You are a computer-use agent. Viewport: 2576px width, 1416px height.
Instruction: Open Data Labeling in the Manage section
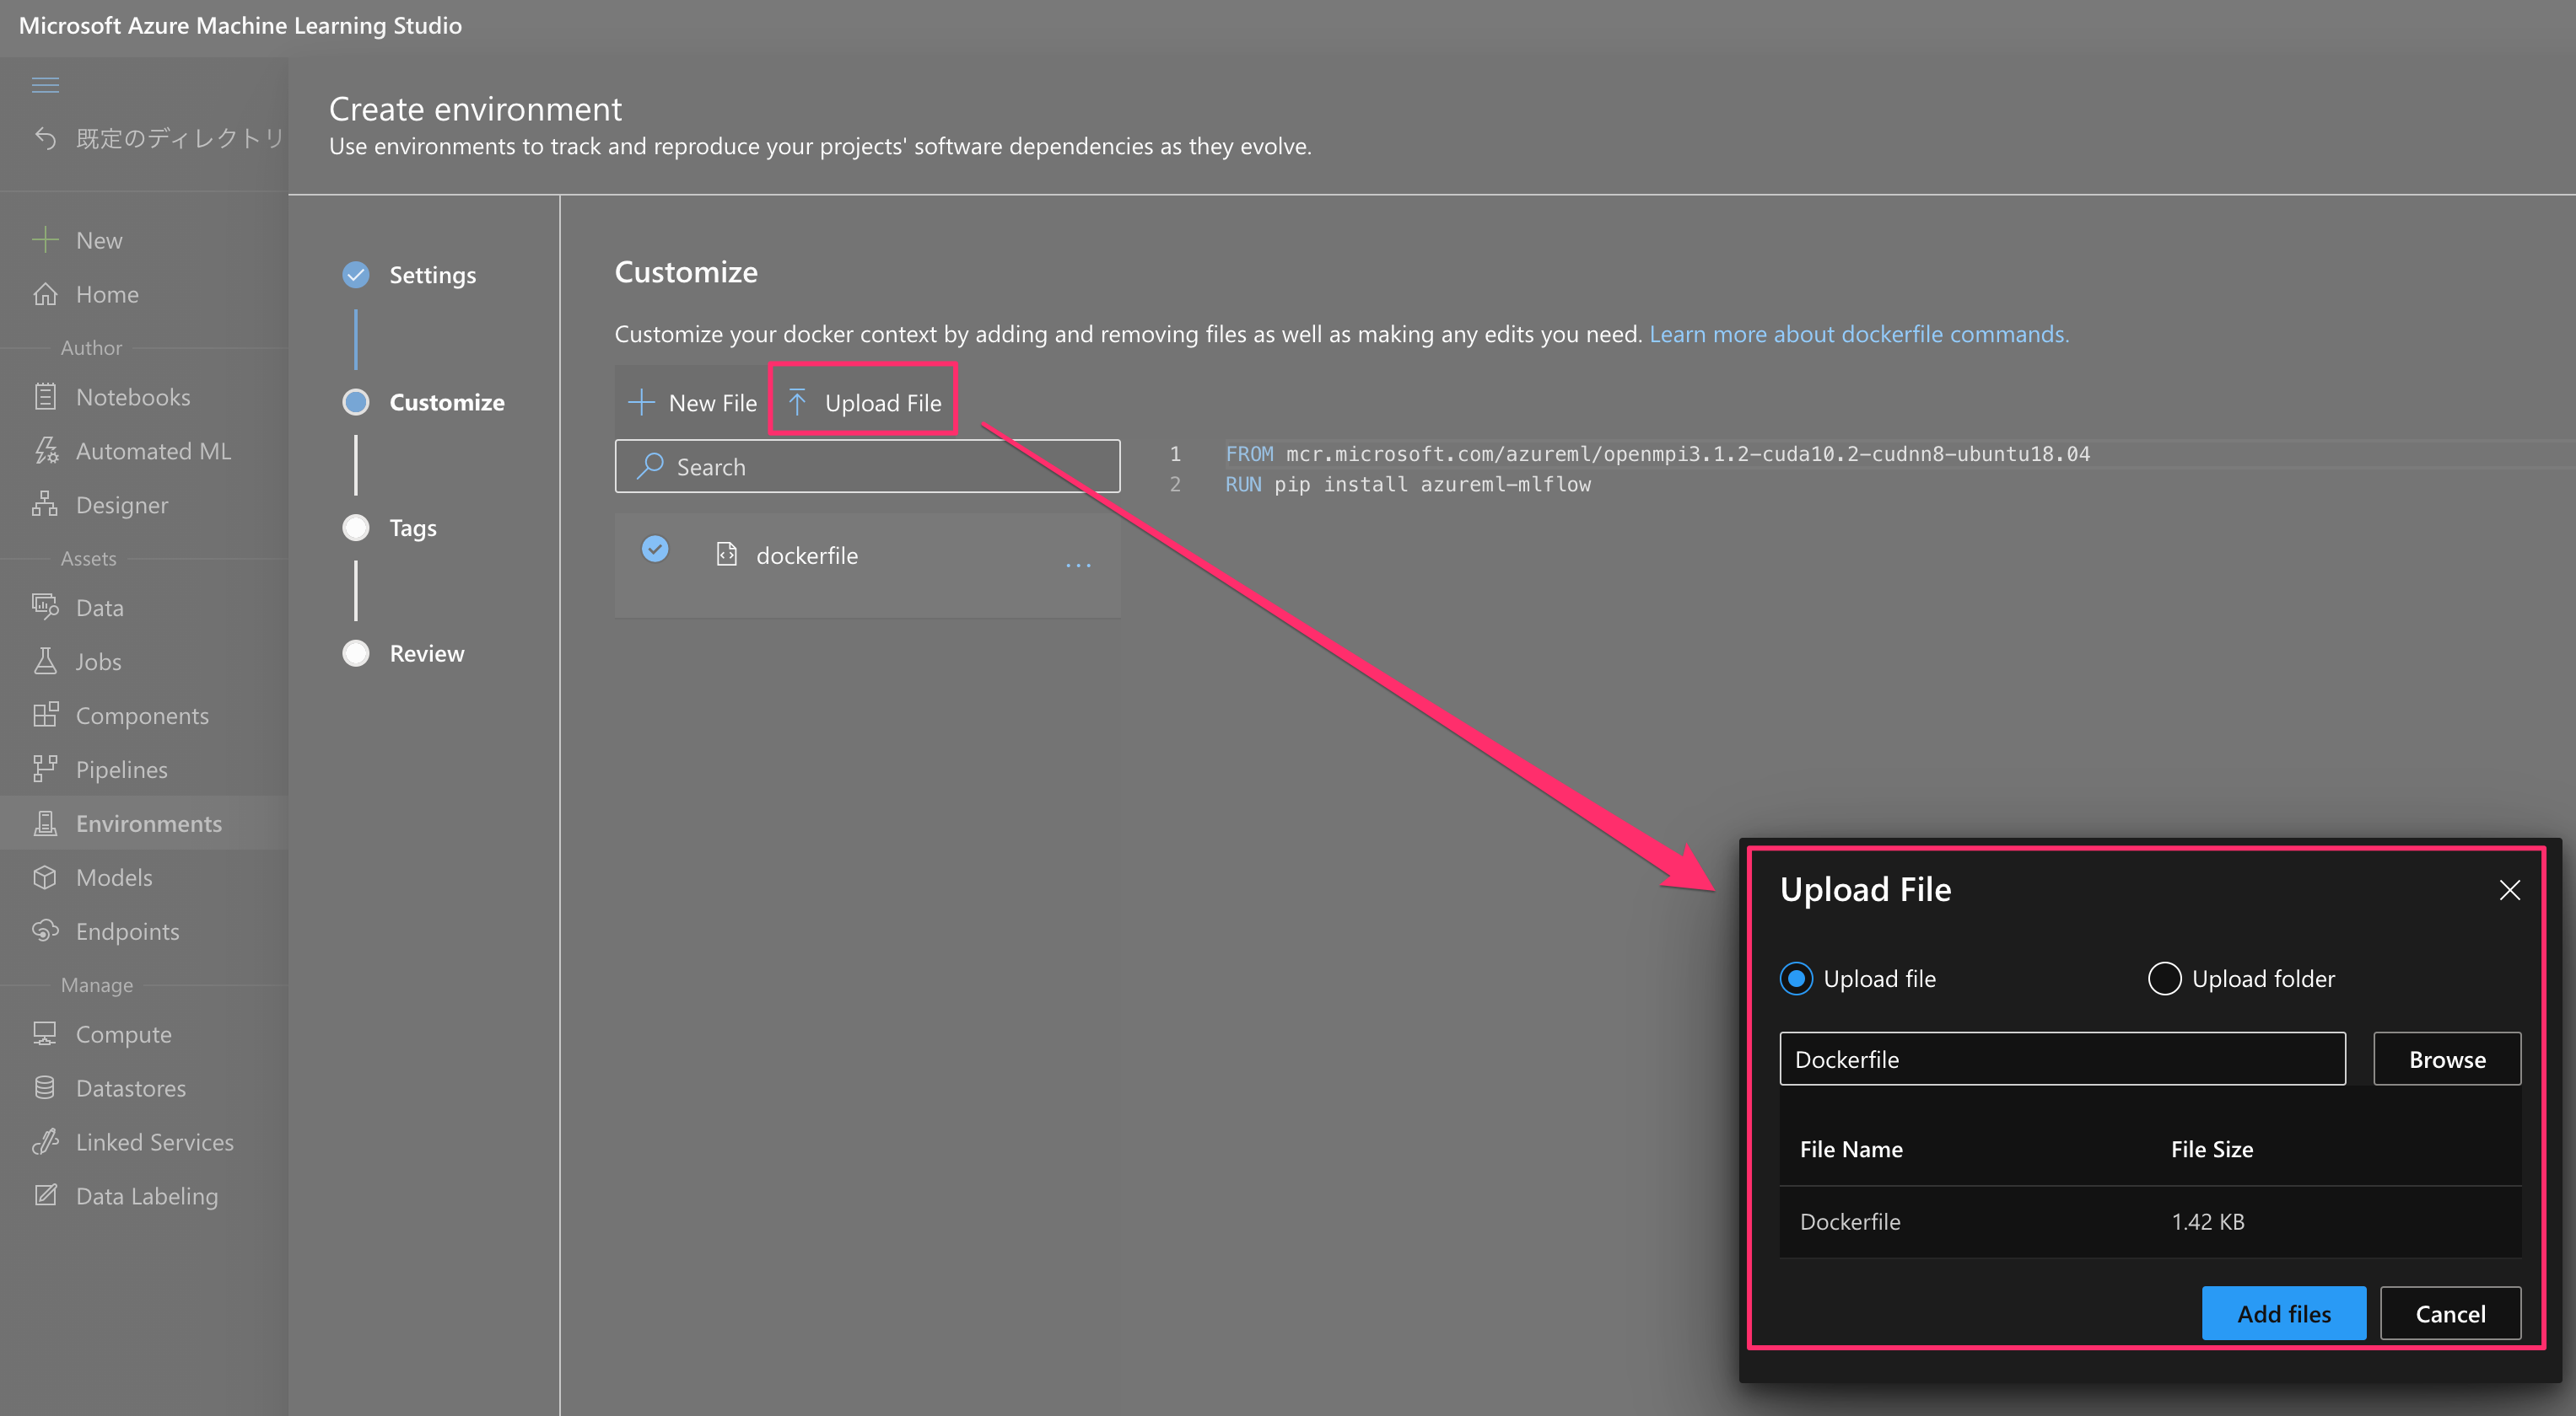[146, 1196]
